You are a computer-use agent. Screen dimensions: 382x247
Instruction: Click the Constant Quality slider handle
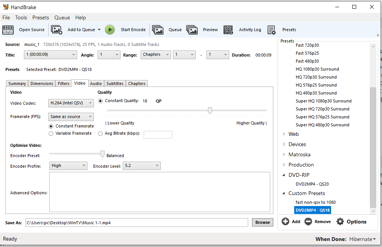tap(210, 111)
